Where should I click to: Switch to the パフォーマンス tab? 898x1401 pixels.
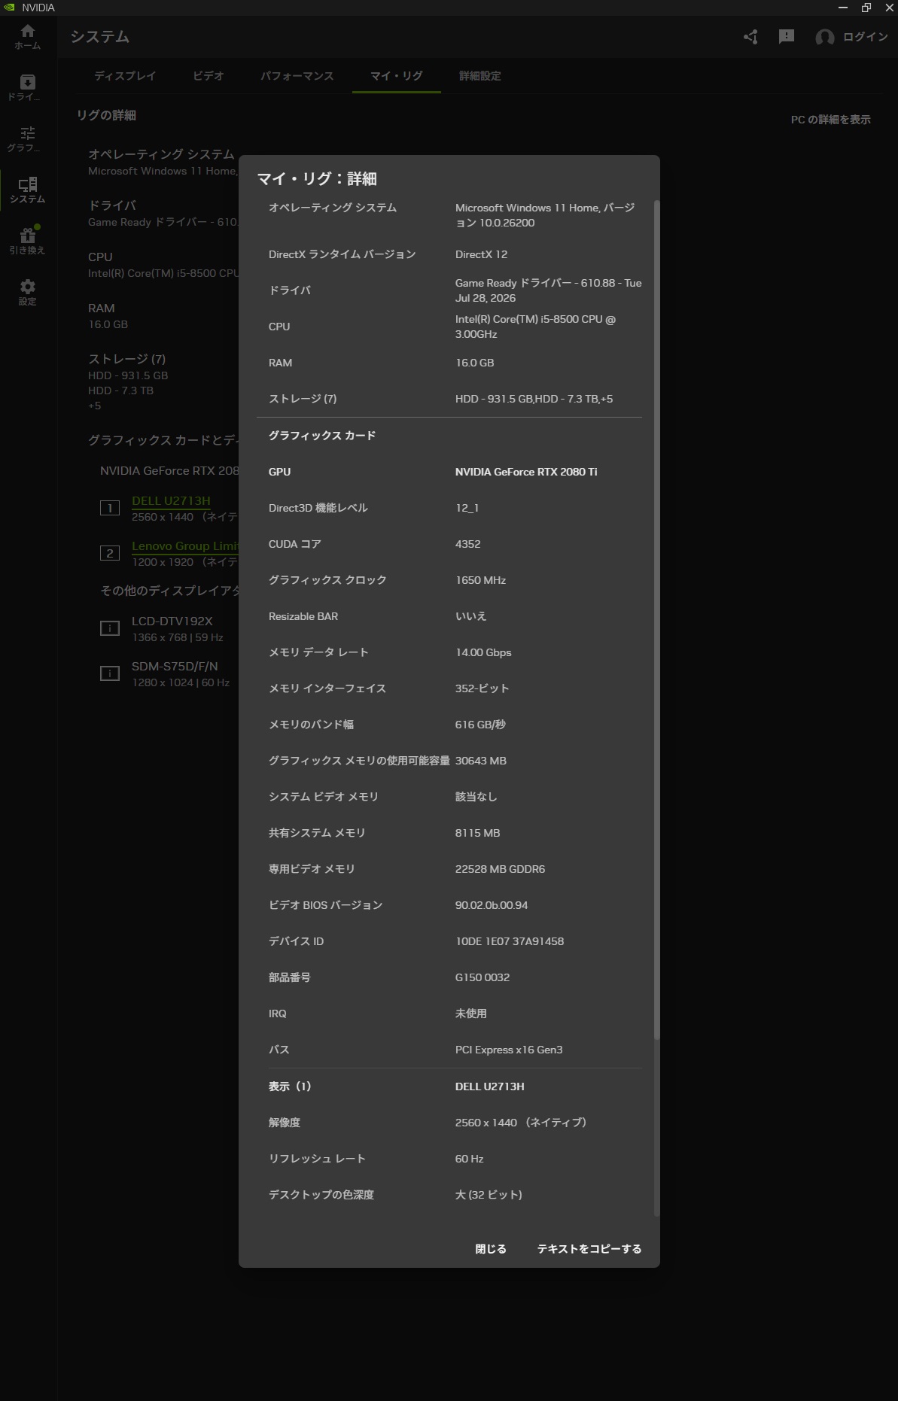pos(297,76)
